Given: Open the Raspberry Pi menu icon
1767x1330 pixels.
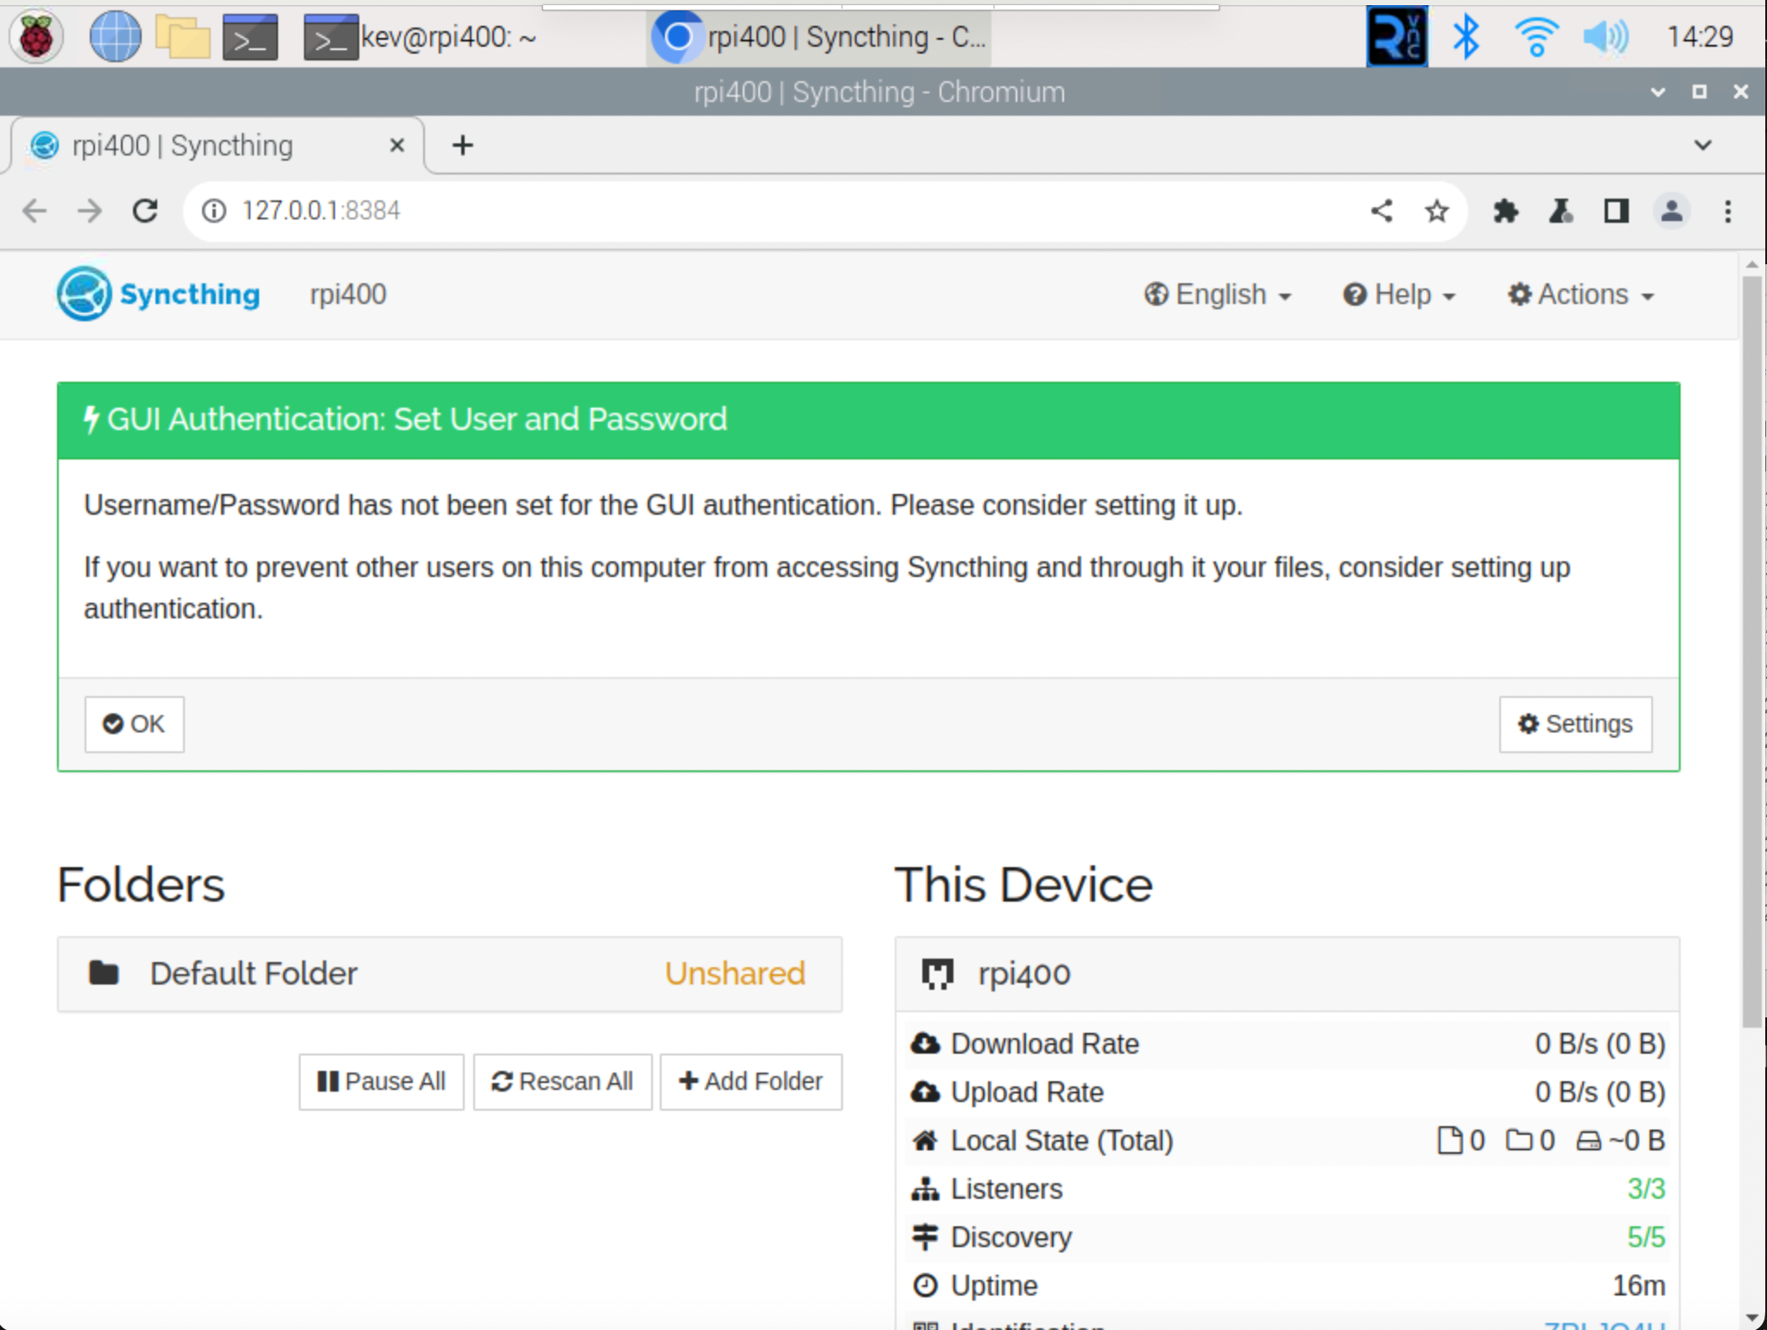Looking at the screenshot, I should [x=36, y=37].
